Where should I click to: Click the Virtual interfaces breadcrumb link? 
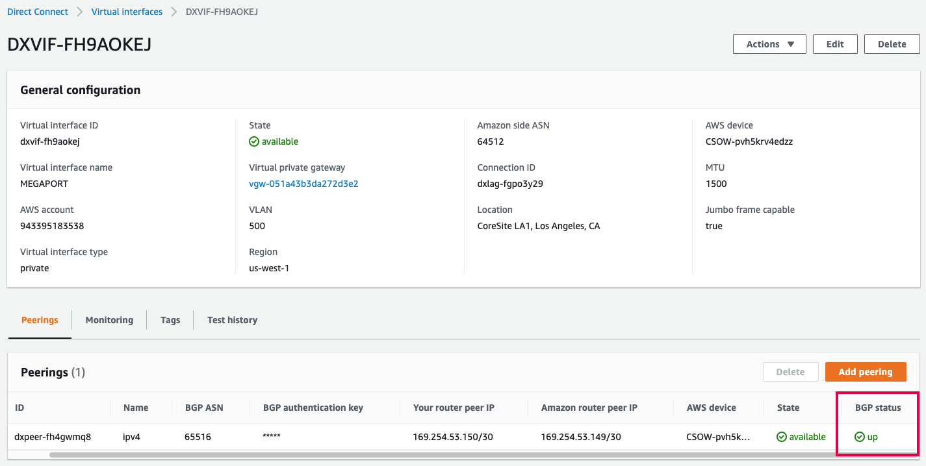(127, 11)
